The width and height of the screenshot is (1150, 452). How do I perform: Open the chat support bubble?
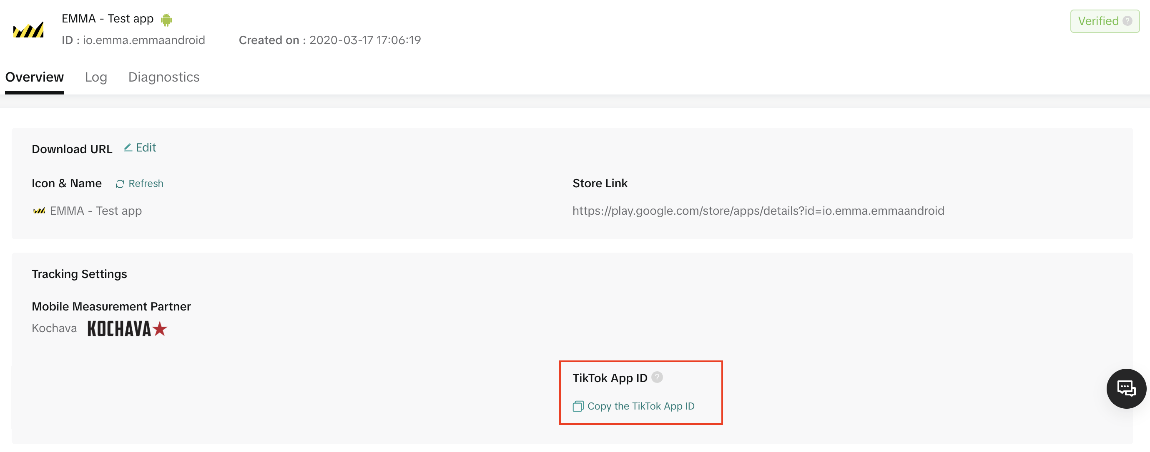pos(1126,389)
